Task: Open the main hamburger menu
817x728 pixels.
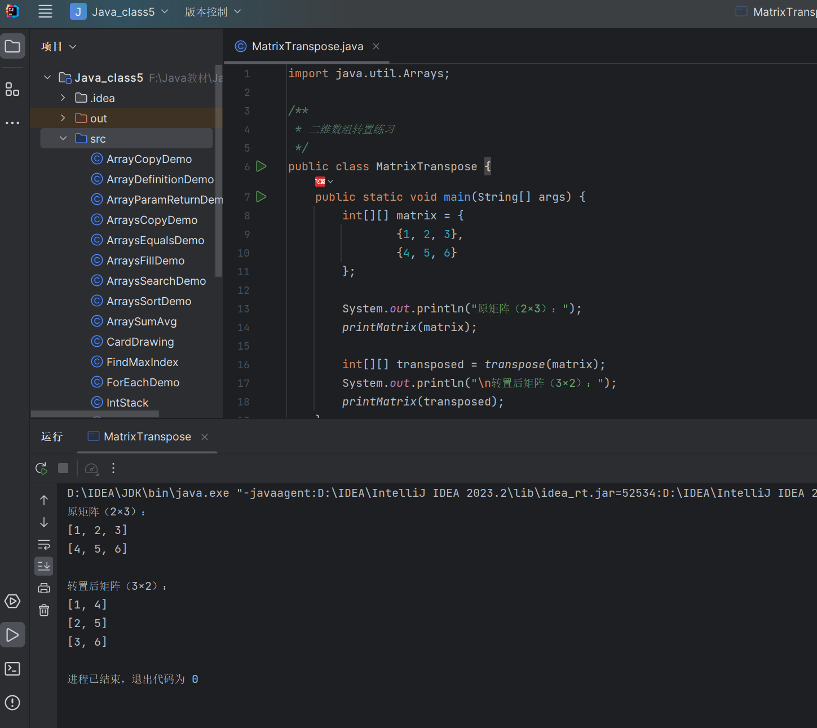Action: [45, 12]
